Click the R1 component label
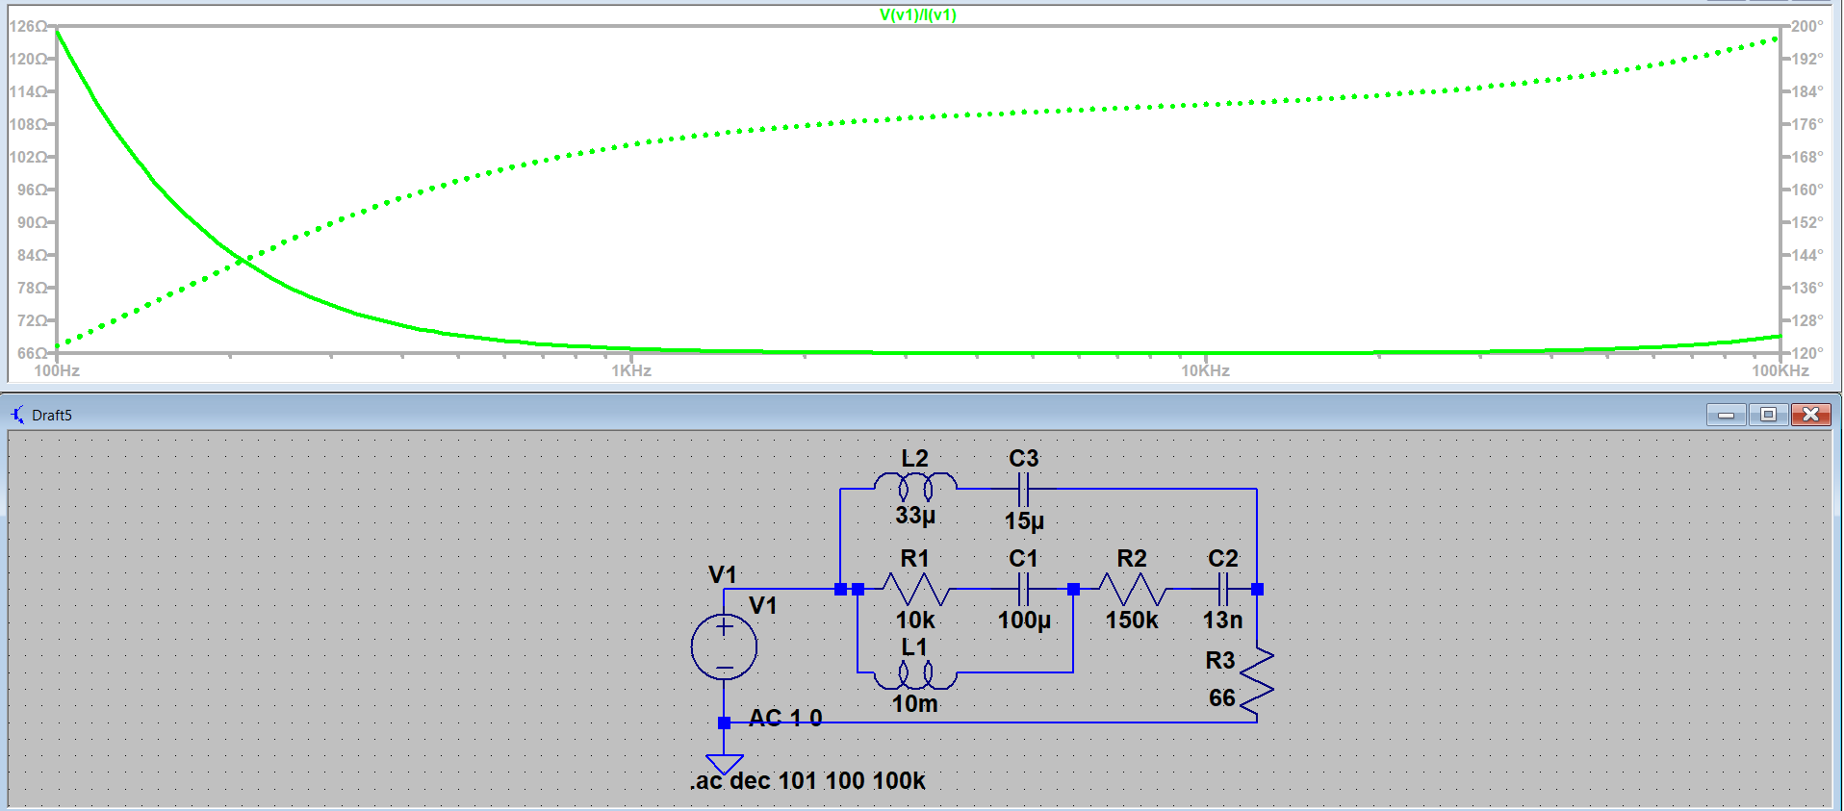 915,559
